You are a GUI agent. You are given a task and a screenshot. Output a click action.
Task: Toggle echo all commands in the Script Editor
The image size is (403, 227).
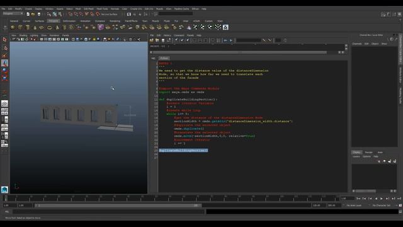213,40
